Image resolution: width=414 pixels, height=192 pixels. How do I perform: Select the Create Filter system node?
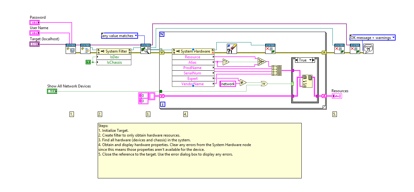(x=85, y=49)
